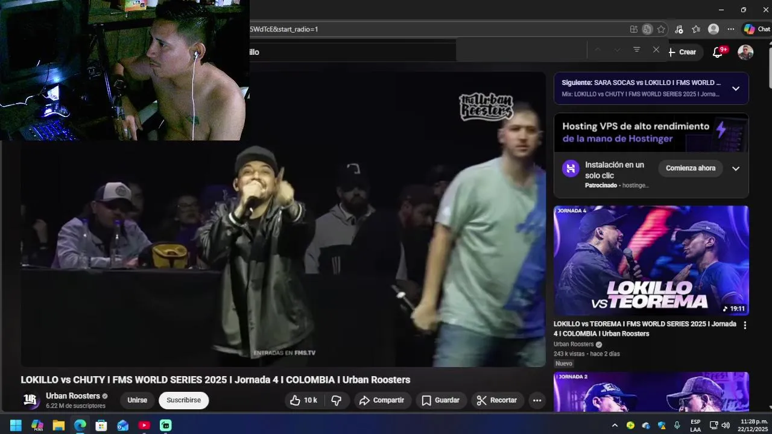Viewport: 772px width, 434px height.
Task: Open LOKILLO vs TEOREMA video title
Action: [645, 329]
